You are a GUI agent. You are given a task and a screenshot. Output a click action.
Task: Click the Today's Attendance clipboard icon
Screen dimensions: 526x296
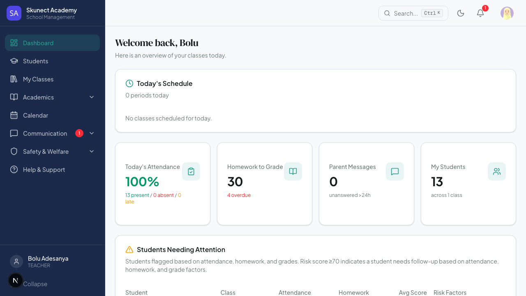click(x=191, y=171)
